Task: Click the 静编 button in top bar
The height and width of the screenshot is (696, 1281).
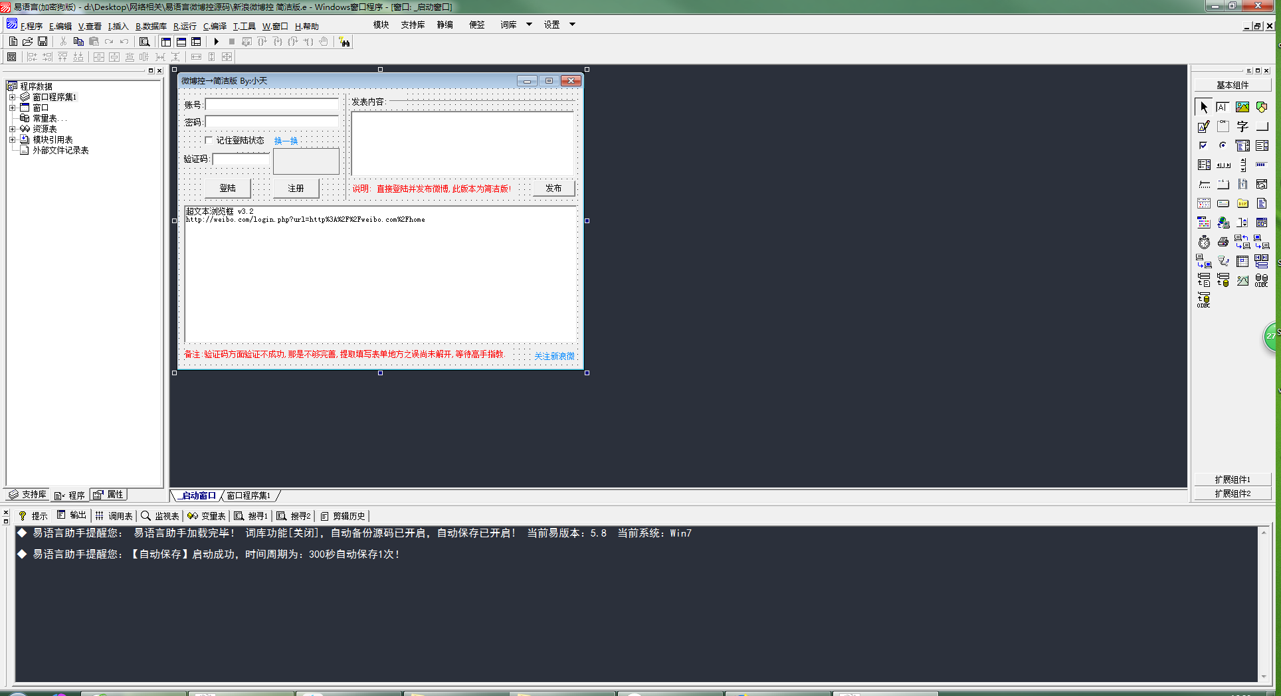Action: click(x=444, y=25)
